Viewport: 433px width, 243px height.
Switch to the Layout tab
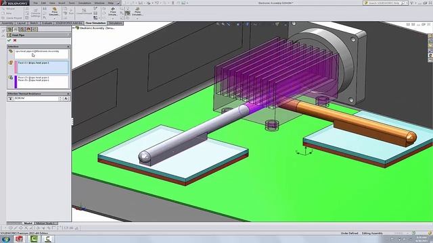pyautogui.click(x=21, y=23)
